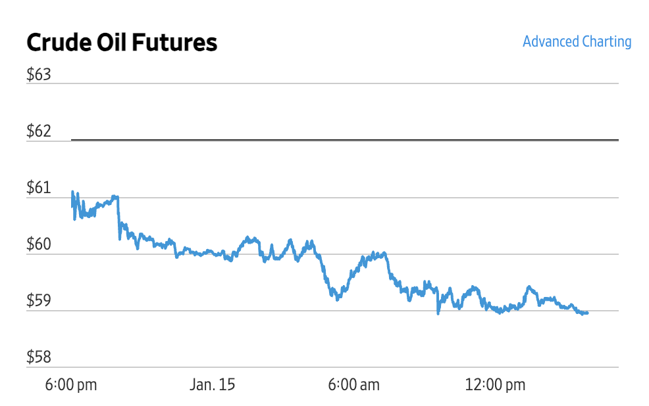
Task: Click the price line trough just before 6:00 am
Action: pos(338,298)
